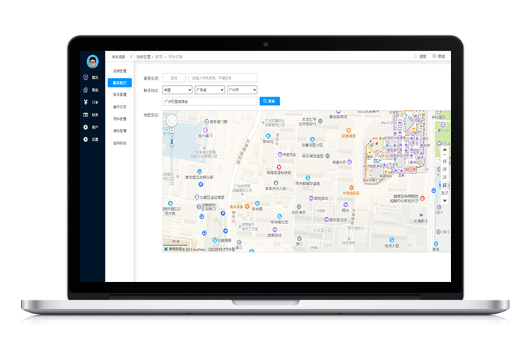Screen dimensions: 530x344
Task: Open the user avatar profile
Action: click(x=93, y=61)
